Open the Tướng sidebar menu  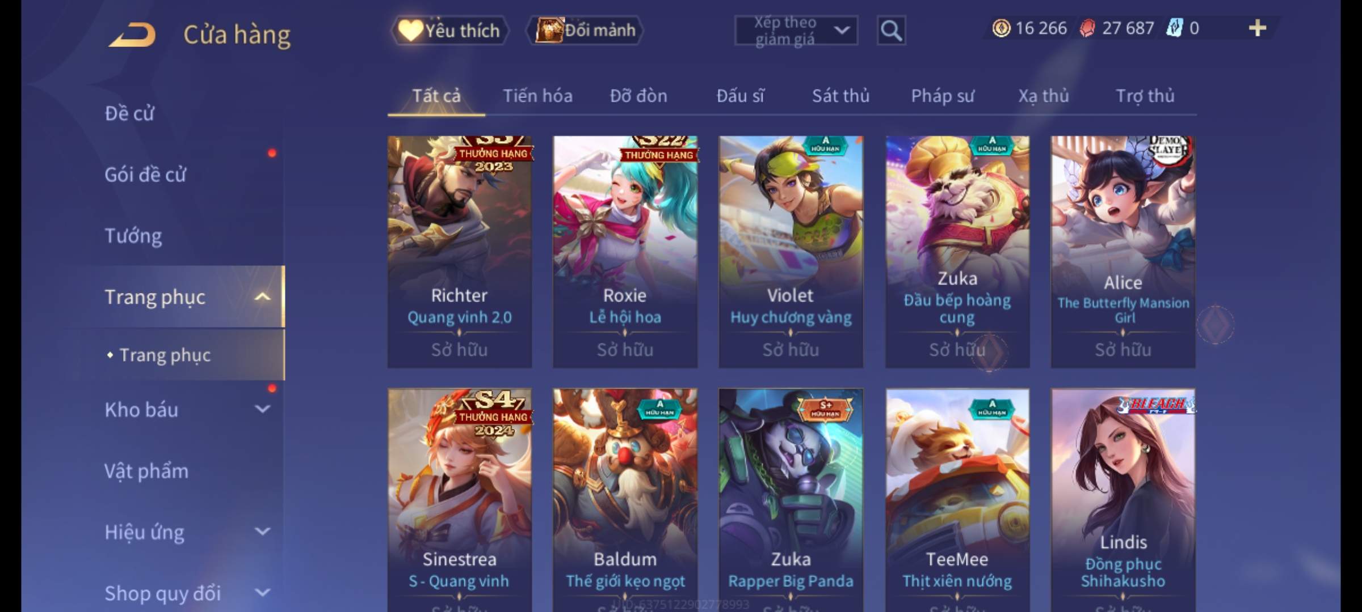133,235
